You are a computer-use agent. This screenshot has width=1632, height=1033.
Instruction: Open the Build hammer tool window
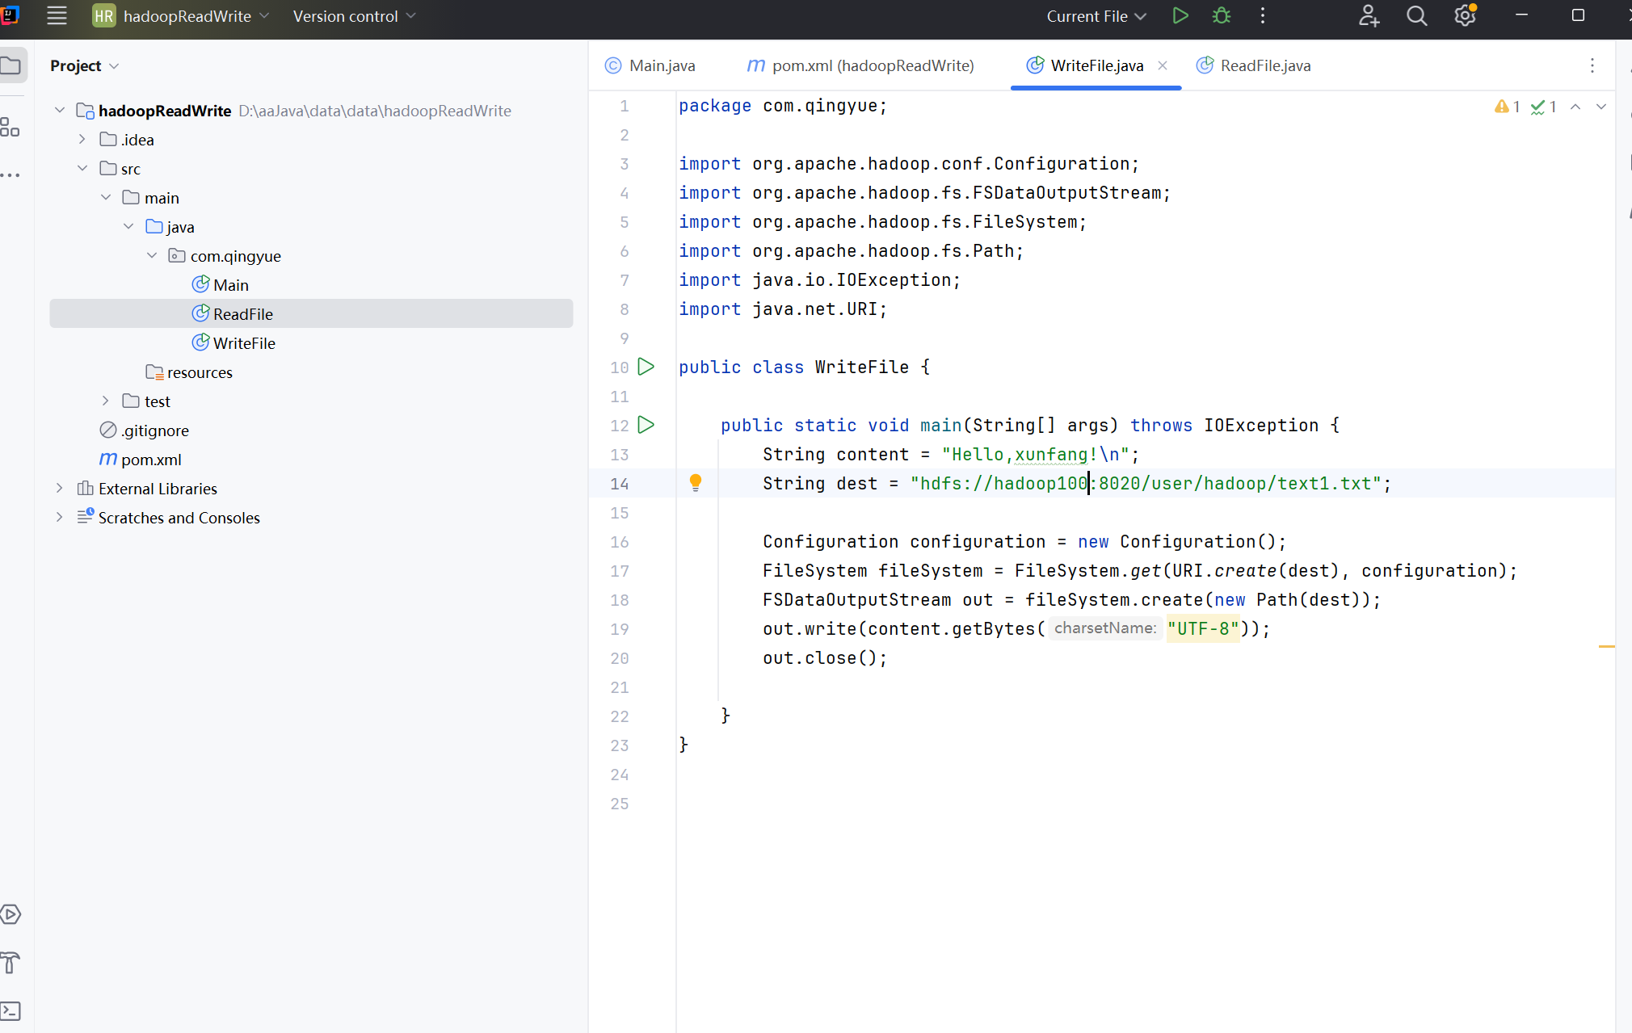click(11, 962)
